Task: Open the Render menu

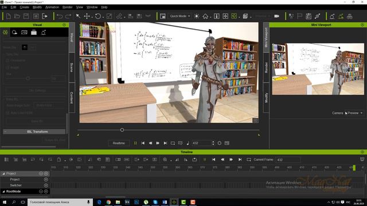Action: pyautogui.click(x=68, y=7)
